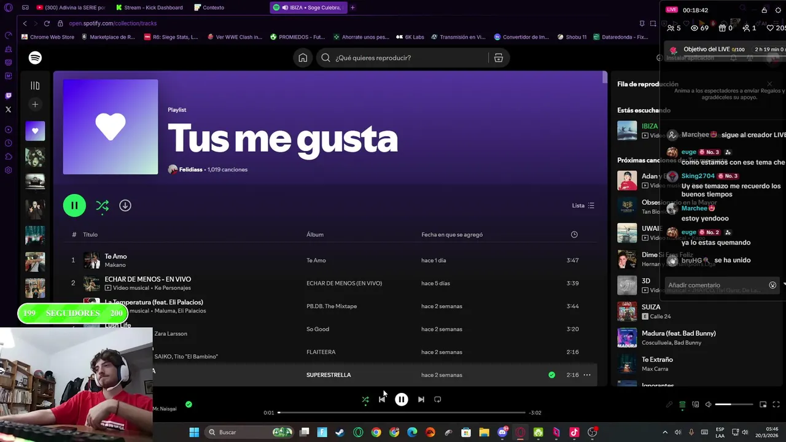Show hidden icons in system tray

coord(664,432)
